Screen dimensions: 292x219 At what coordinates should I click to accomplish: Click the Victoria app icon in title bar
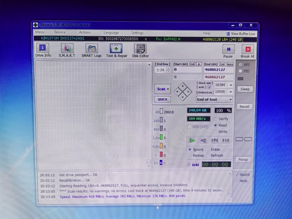[35, 25]
